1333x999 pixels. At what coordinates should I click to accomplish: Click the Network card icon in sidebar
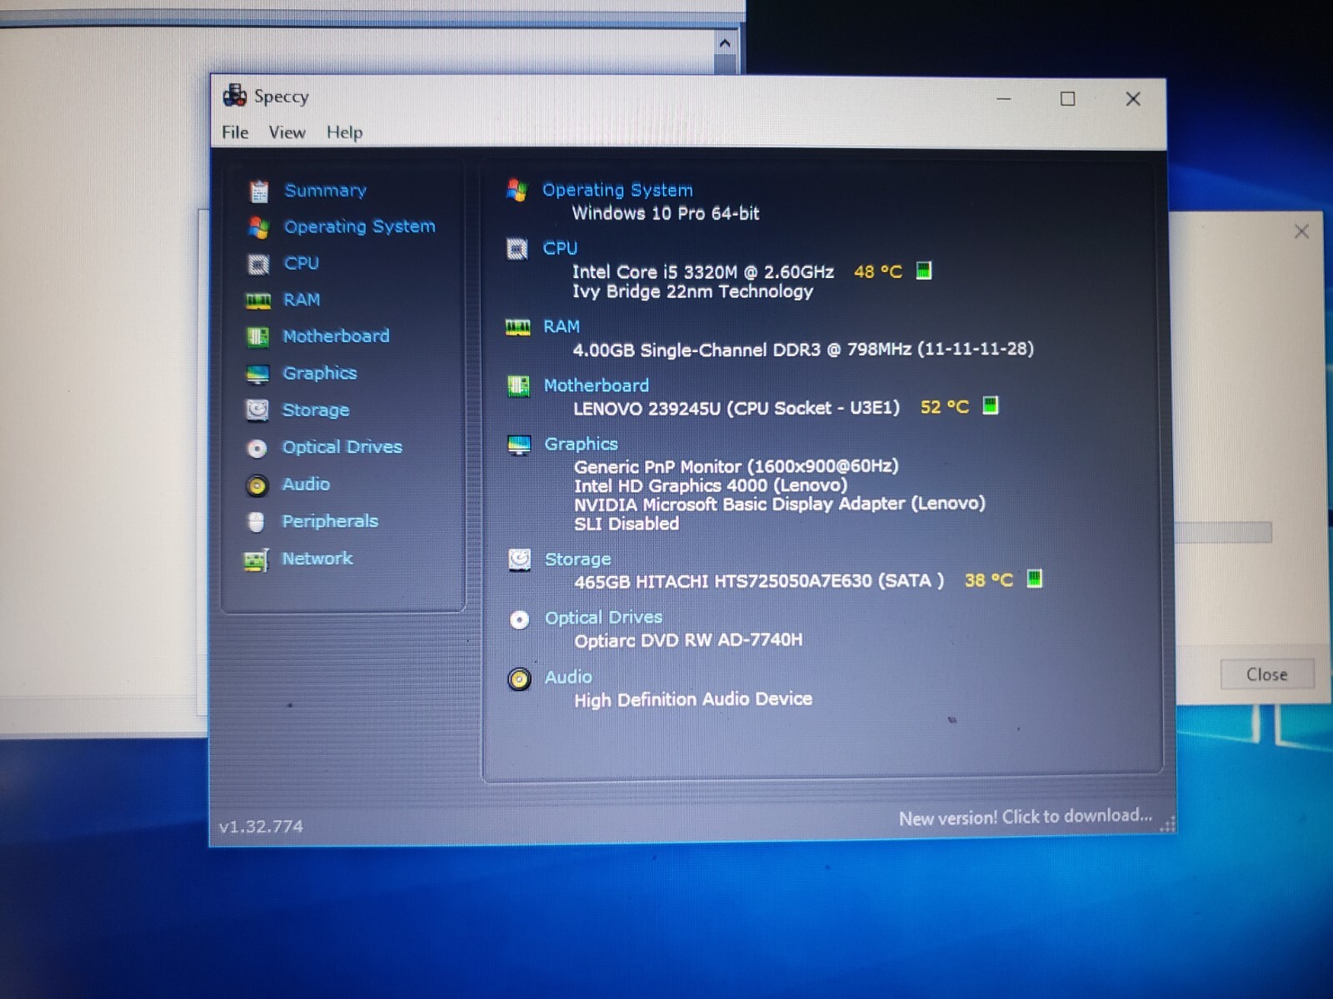click(x=256, y=559)
